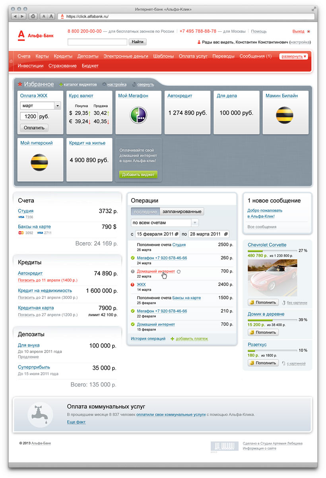Image resolution: width=326 pixels, height=478 pixels.
Task: Open calendar icon for 15 февраля 2011 date
Action: (177, 234)
